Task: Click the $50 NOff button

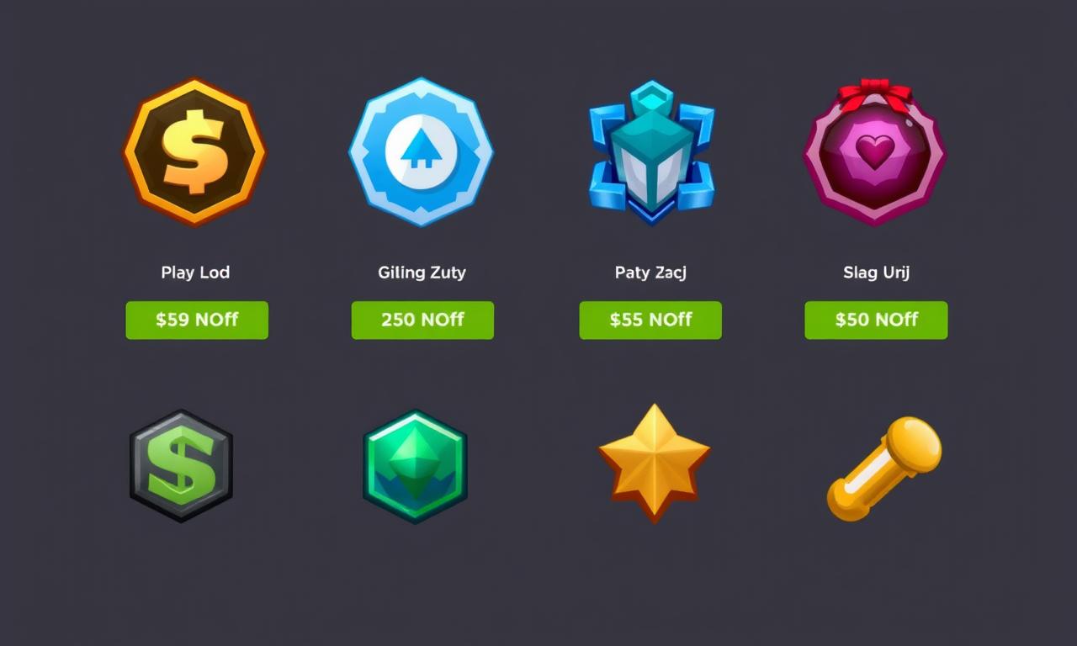Action: point(876,320)
